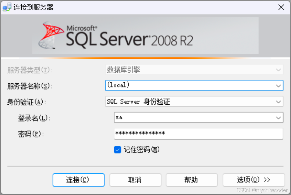Image resolution: width=291 pixels, height=195 pixels.
Task: Toggle the 记住密码 checkbox
Action: pos(117,149)
